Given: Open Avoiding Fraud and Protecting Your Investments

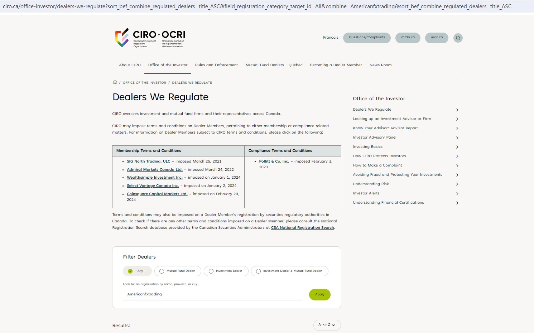Looking at the screenshot, I should point(398,175).
